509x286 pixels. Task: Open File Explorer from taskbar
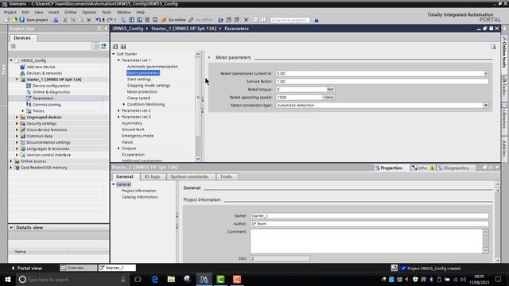click(x=171, y=279)
